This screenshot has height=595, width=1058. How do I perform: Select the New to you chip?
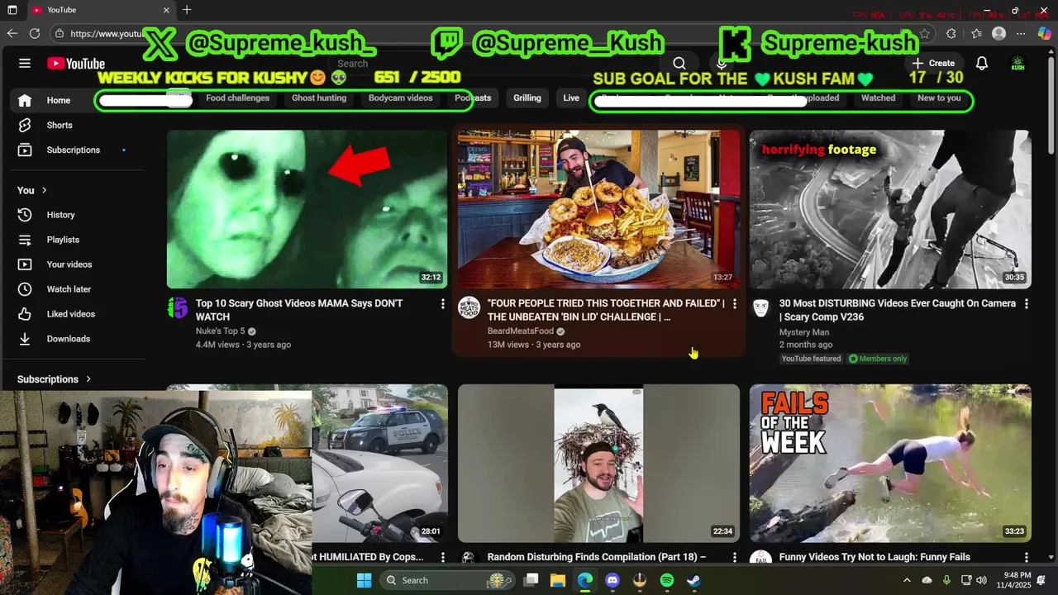pyautogui.click(x=939, y=98)
